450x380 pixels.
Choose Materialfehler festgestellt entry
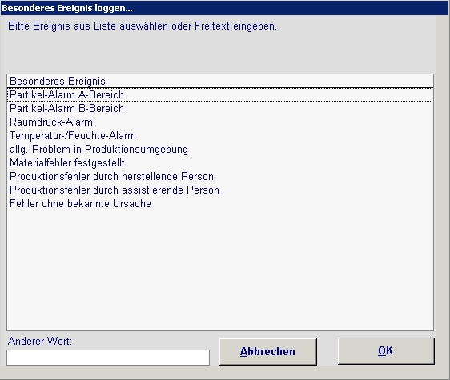tap(220, 163)
